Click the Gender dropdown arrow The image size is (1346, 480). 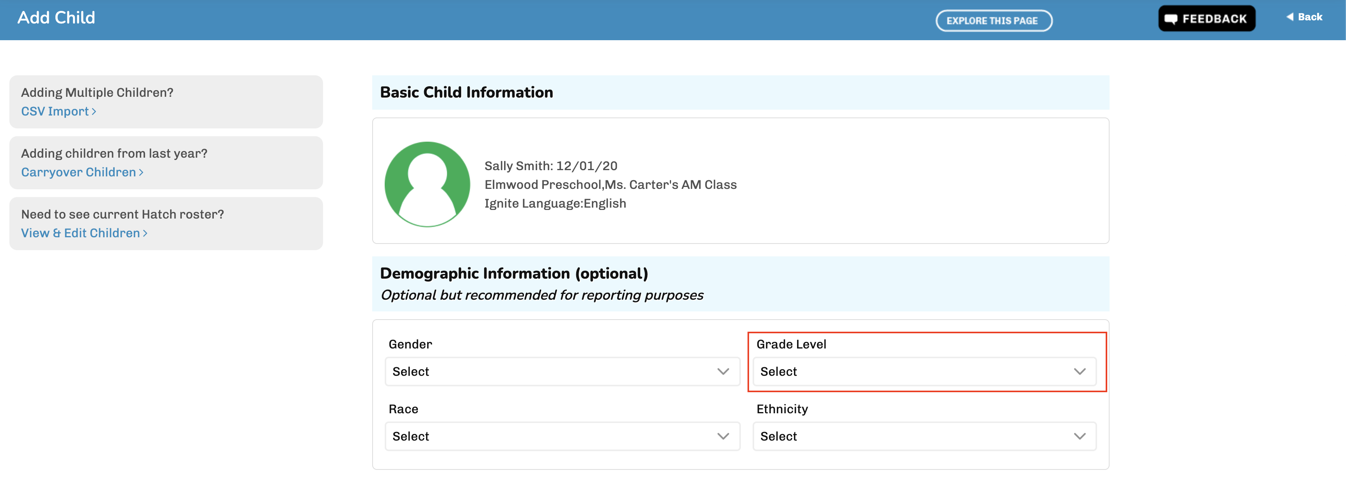723,372
